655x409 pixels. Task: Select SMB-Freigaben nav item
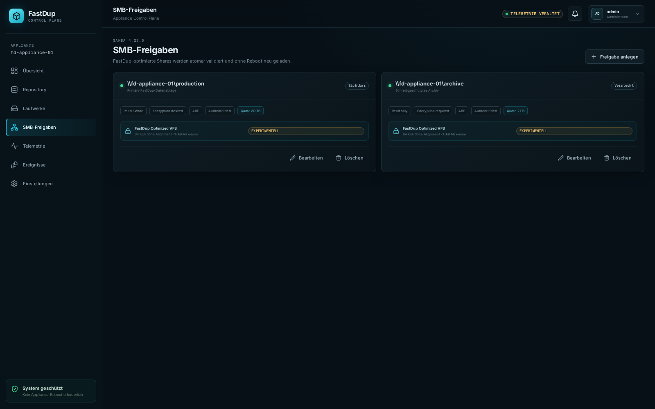51,127
